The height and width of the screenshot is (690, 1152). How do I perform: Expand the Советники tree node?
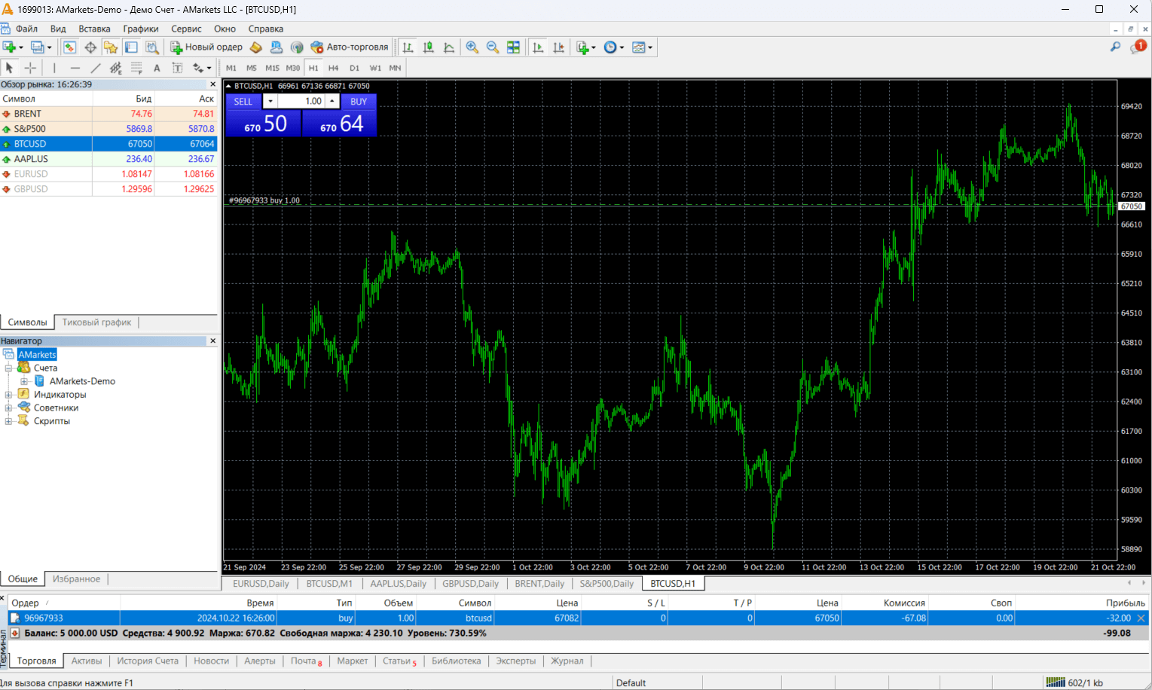pyautogui.click(x=9, y=408)
